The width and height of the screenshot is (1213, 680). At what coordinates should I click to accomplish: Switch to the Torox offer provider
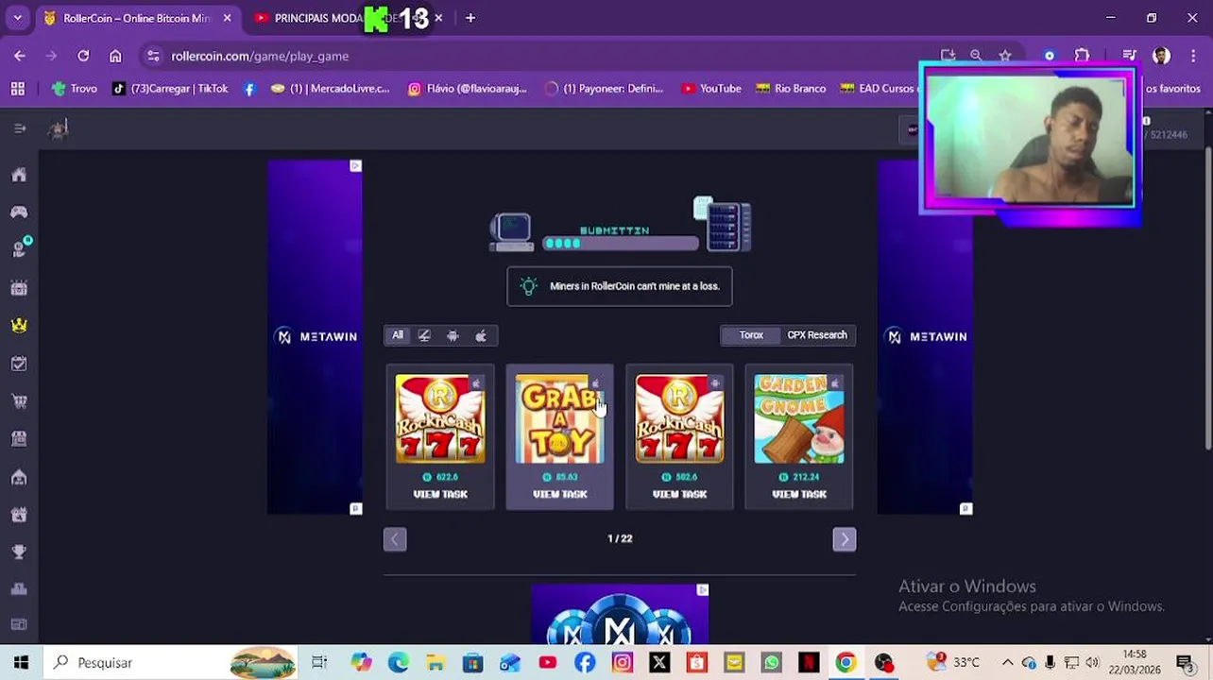(751, 335)
